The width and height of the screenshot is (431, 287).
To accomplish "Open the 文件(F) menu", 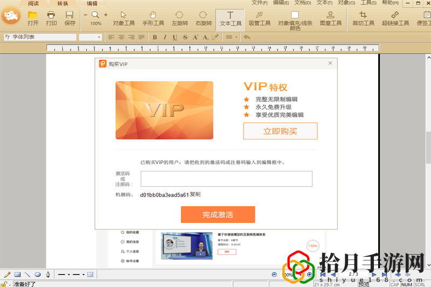I will (x=260, y=3).
